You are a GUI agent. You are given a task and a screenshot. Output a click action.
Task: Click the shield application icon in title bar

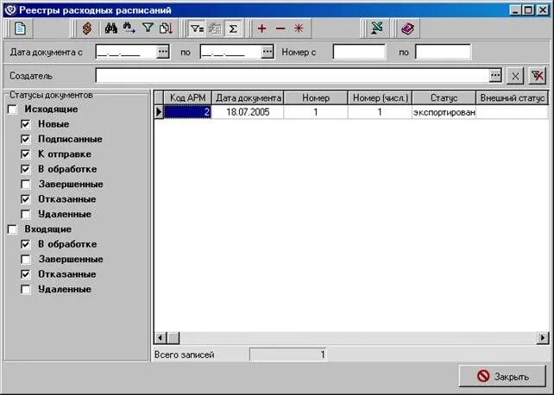point(10,9)
